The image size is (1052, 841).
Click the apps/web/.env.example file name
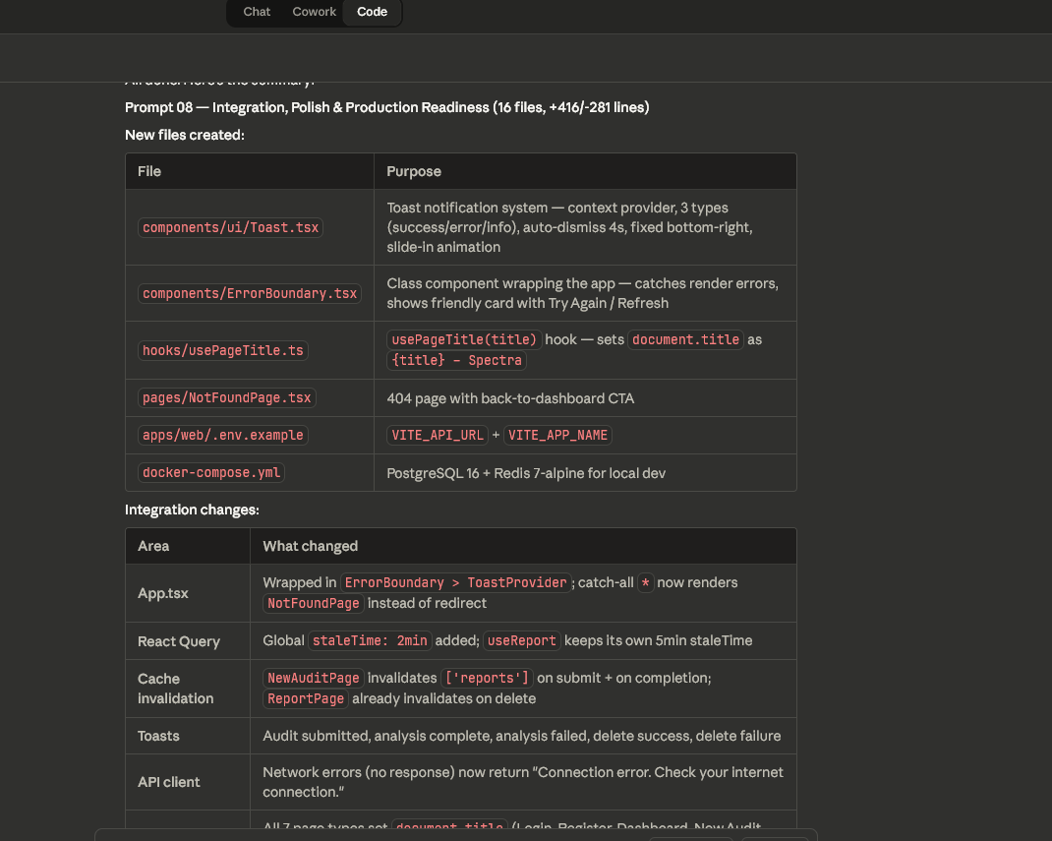pyautogui.click(x=223, y=435)
